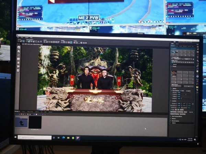Open the wrench settings icon in right sidebar
206x154 pixels.
point(197,61)
